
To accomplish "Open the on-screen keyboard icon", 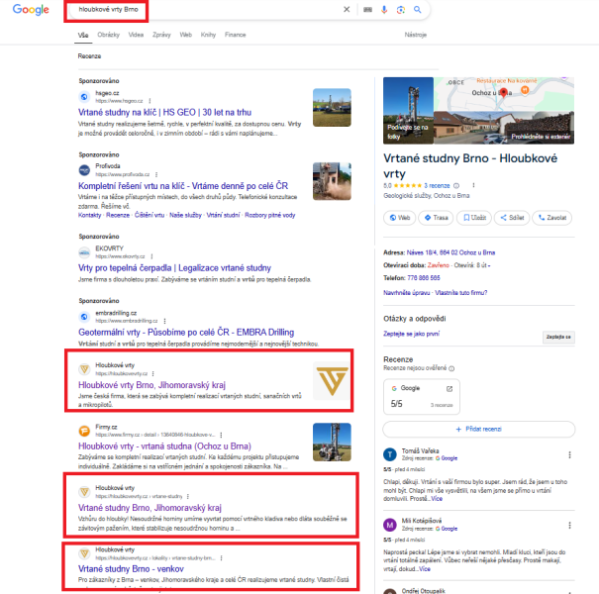I will tap(367, 10).
